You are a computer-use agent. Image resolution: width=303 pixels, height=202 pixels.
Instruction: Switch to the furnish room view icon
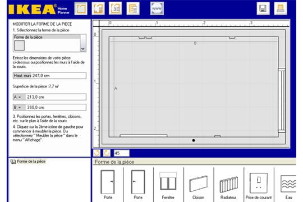coord(98,8)
